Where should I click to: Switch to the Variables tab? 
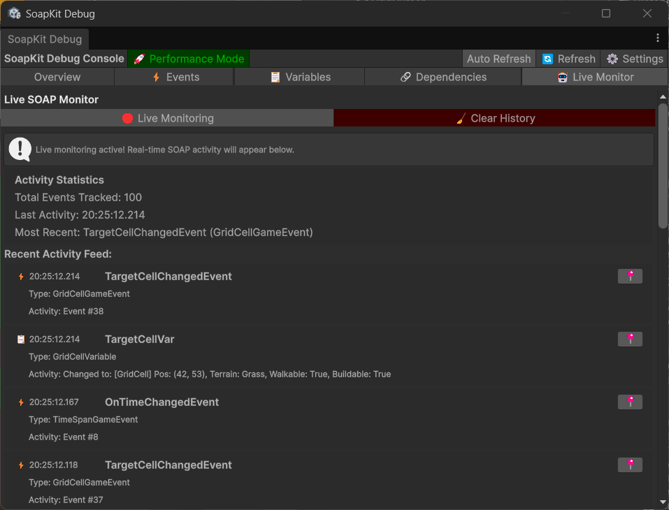pyautogui.click(x=299, y=77)
